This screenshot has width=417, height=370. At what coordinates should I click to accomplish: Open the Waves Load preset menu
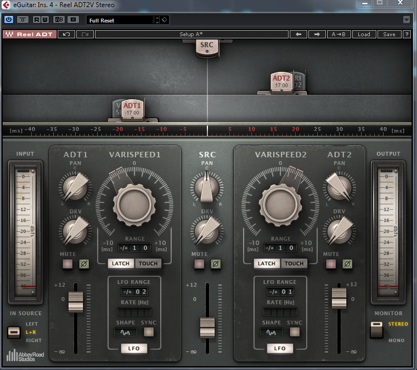click(364, 34)
